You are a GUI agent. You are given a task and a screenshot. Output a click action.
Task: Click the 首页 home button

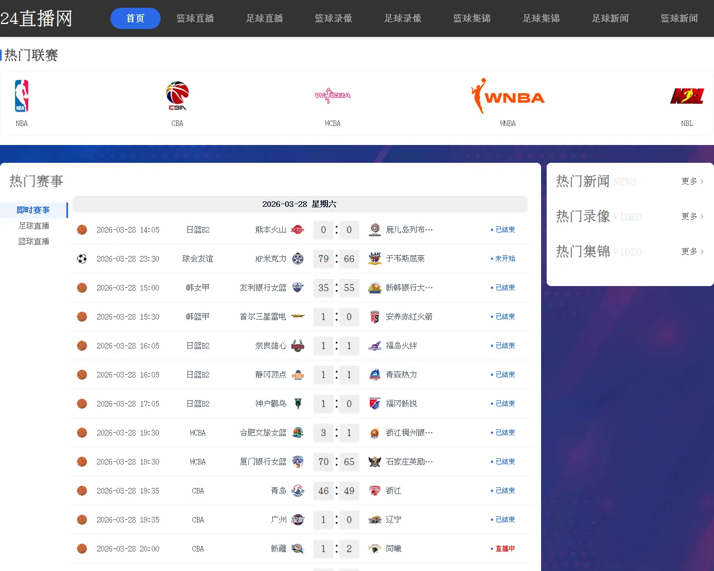tap(135, 18)
